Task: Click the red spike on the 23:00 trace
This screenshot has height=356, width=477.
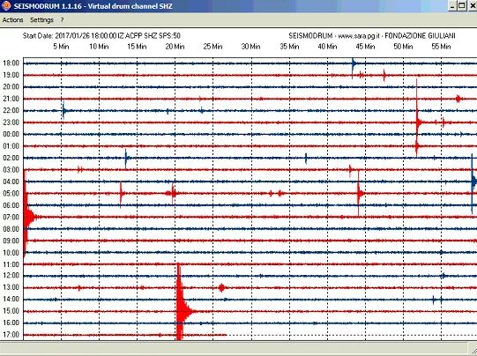Action: pos(418,122)
